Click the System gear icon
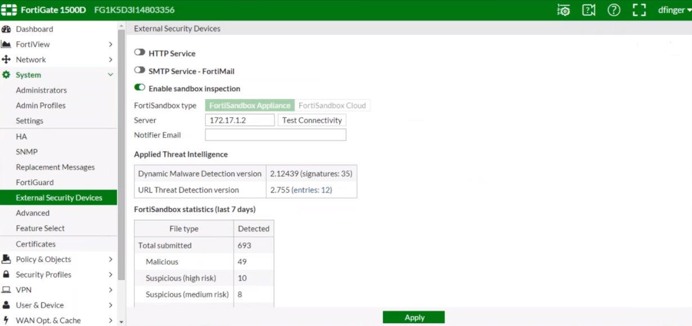The height and width of the screenshot is (326, 692). (6, 75)
